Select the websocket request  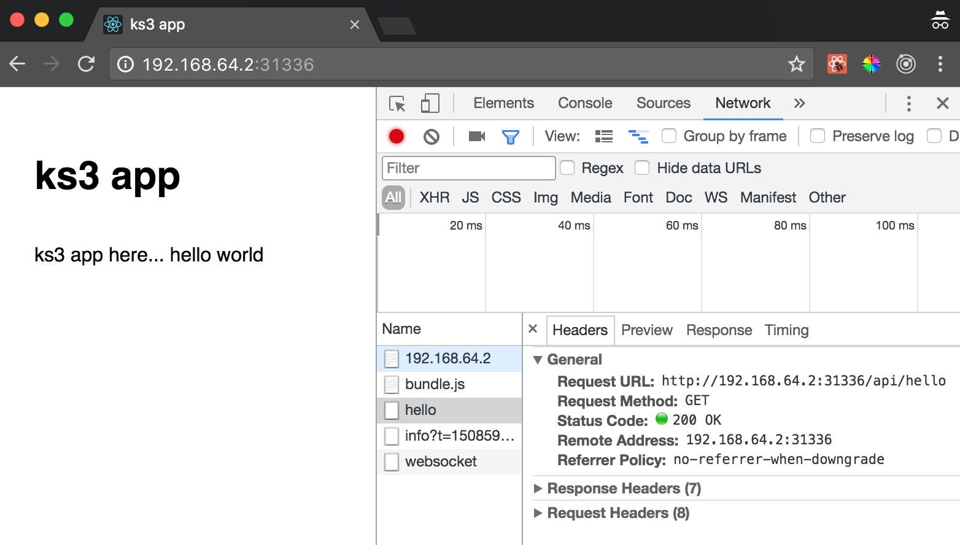coord(449,462)
